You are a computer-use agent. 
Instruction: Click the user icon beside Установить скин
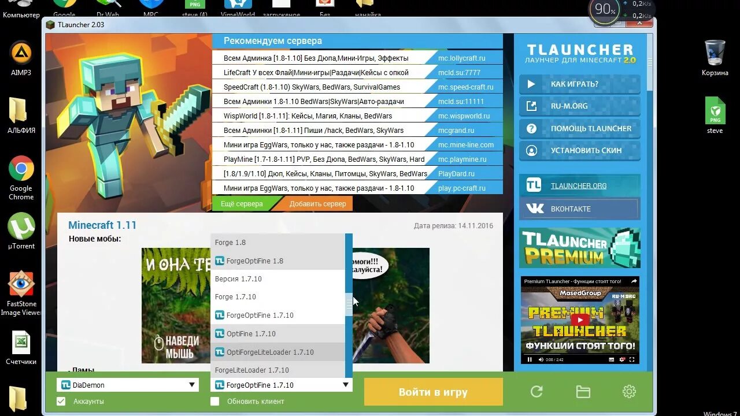[x=531, y=150]
